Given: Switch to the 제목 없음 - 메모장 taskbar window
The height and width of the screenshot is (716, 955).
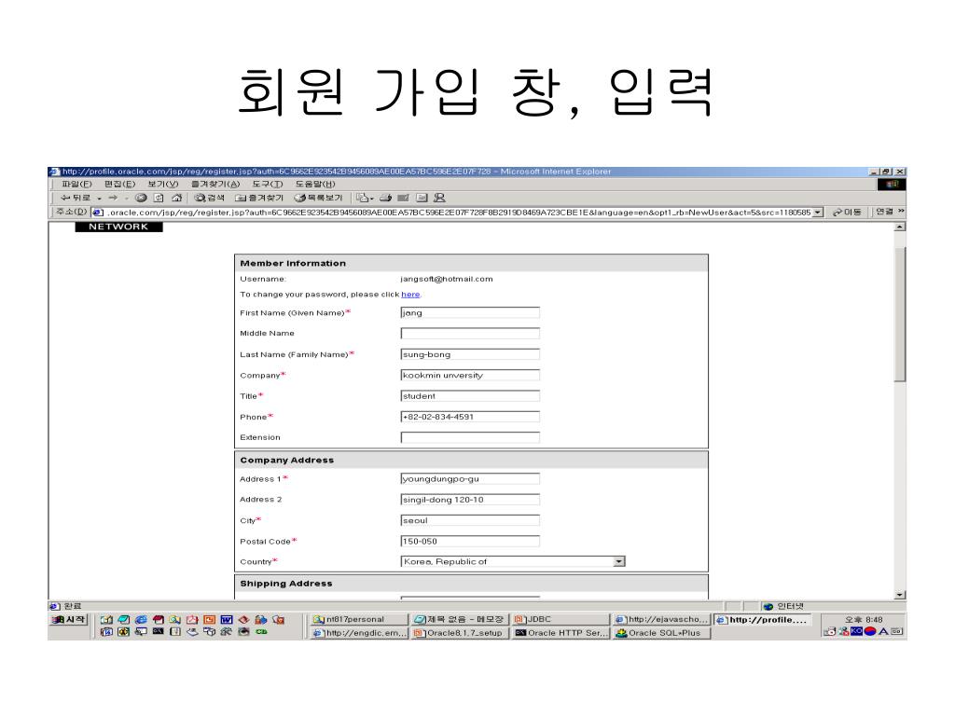Looking at the screenshot, I should [x=460, y=619].
